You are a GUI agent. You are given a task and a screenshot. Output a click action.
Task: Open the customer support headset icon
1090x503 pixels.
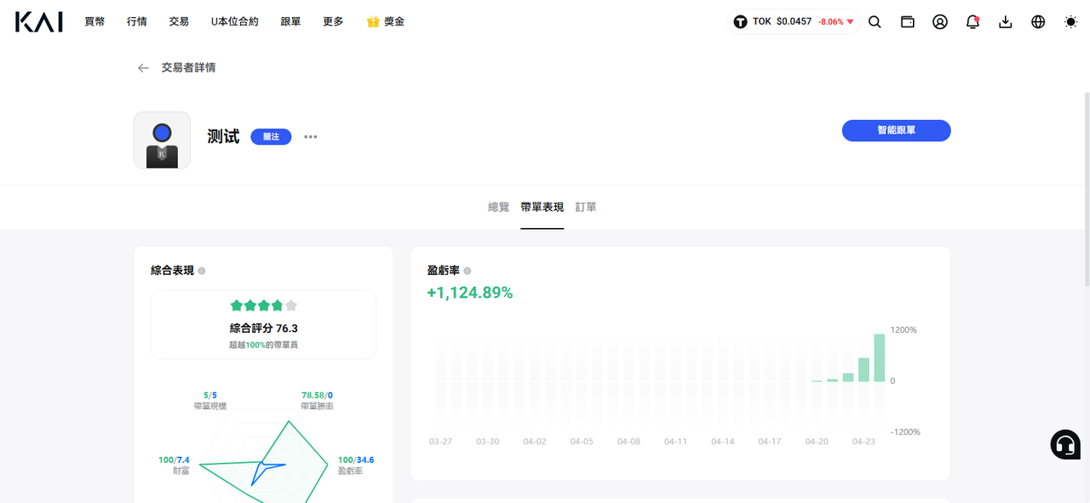pos(1065,444)
